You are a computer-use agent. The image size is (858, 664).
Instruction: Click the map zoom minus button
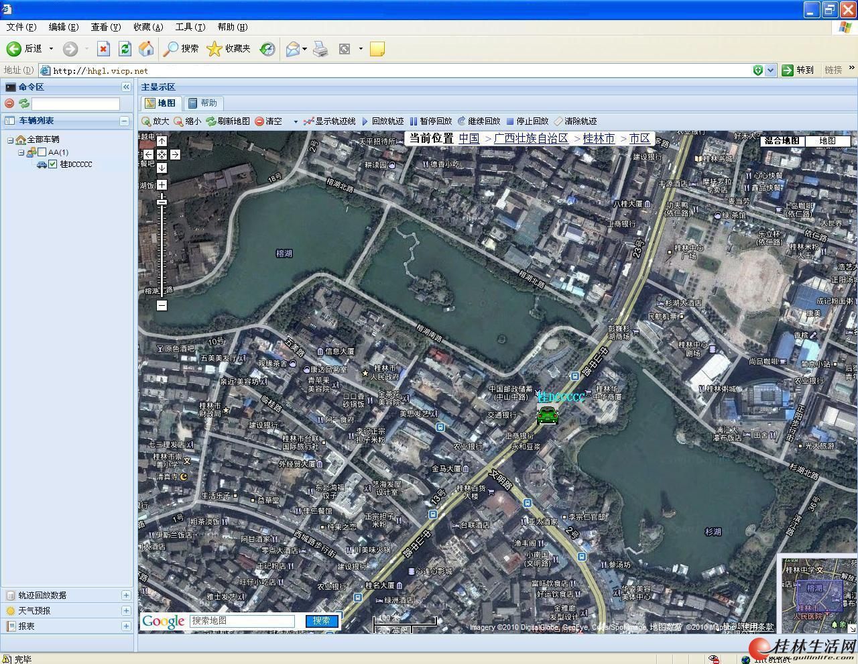162,305
